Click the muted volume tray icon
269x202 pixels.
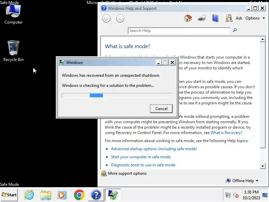pyautogui.click(x=236, y=195)
